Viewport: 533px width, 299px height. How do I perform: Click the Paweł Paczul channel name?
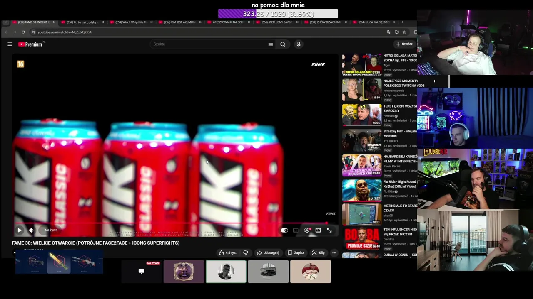(392, 166)
